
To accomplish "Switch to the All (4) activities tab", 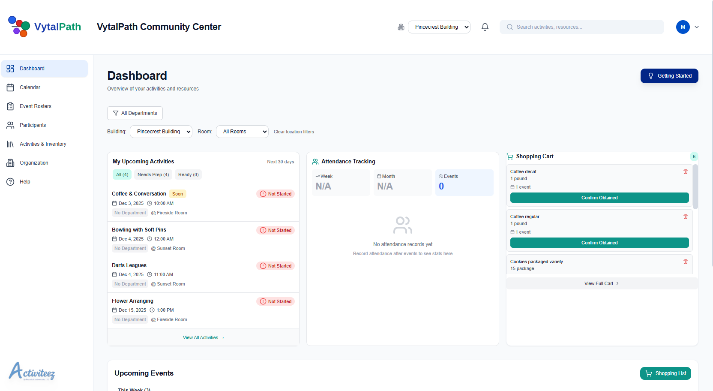I will [x=122, y=174].
